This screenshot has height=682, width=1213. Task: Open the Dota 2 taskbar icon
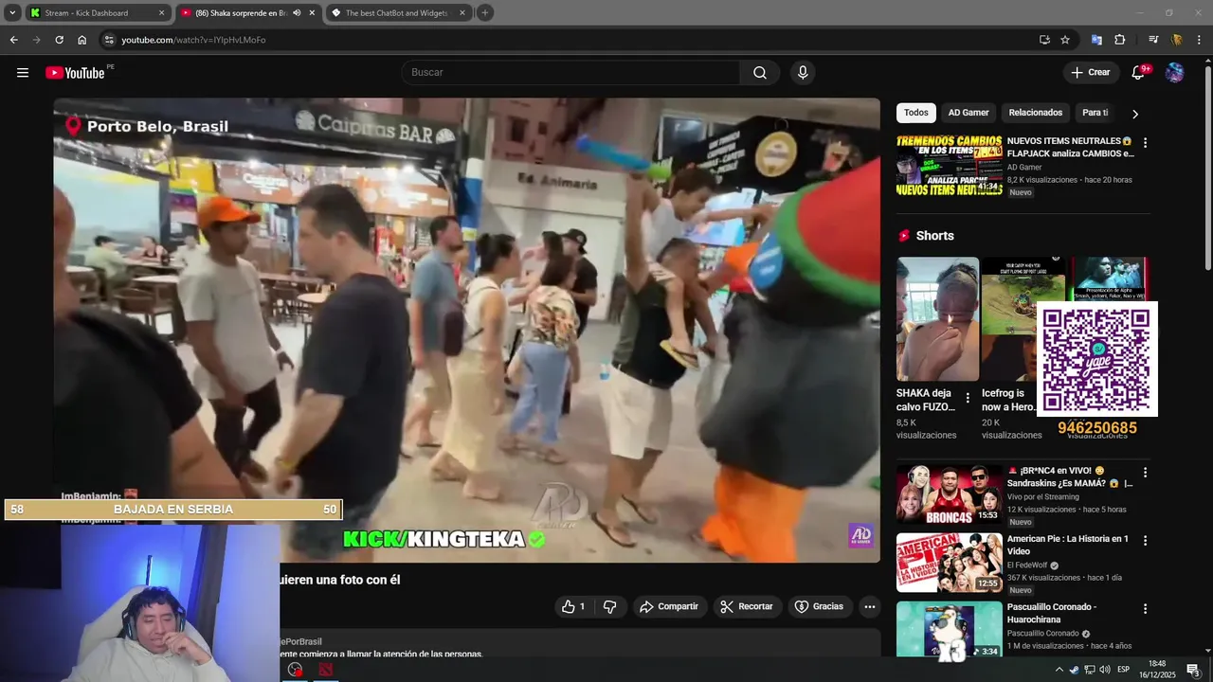(x=326, y=670)
